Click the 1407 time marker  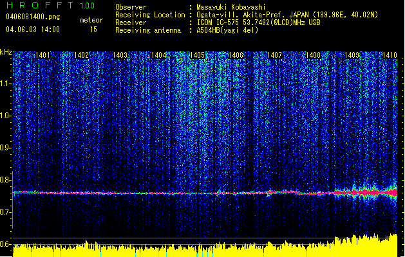click(x=274, y=55)
